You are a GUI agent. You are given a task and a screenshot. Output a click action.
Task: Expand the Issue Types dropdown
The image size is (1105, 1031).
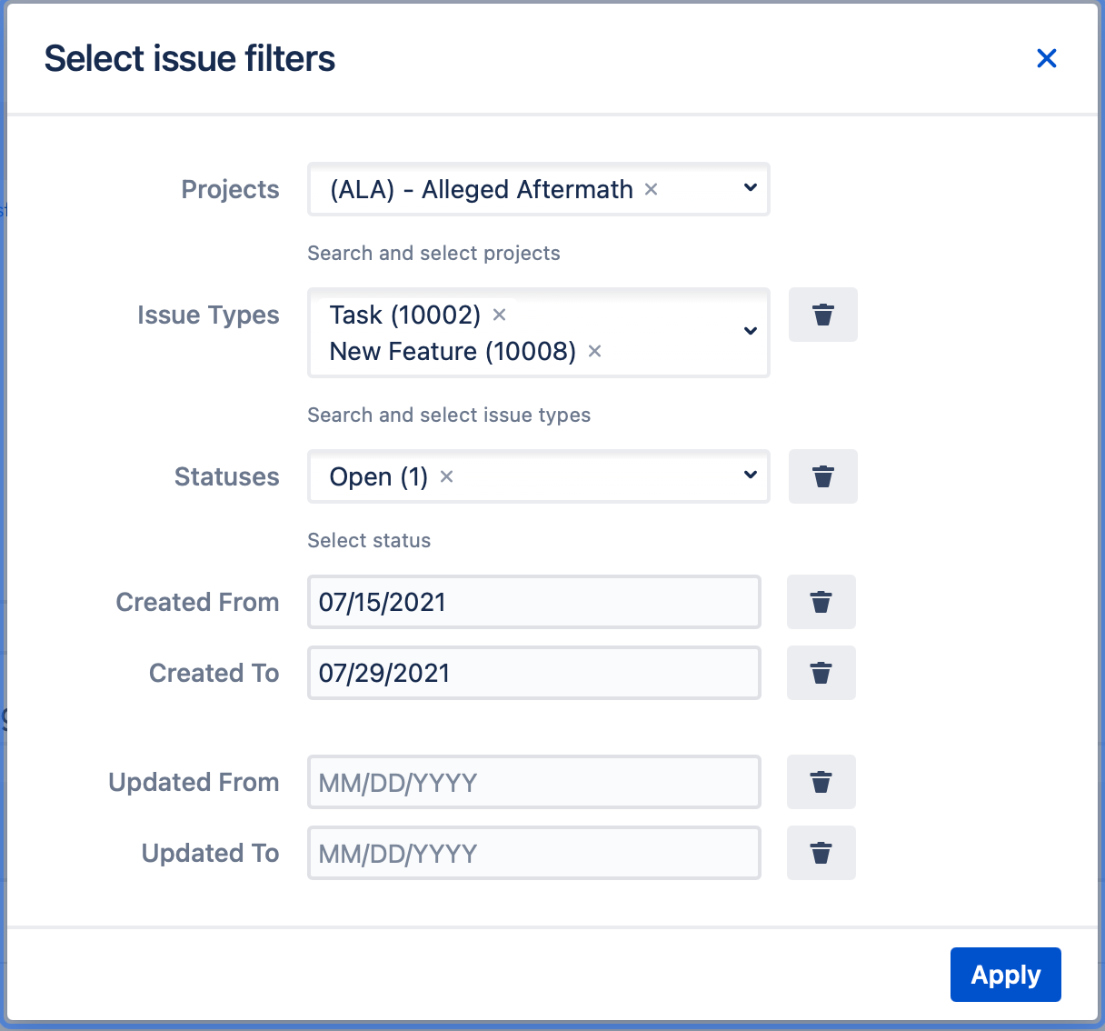tap(750, 331)
